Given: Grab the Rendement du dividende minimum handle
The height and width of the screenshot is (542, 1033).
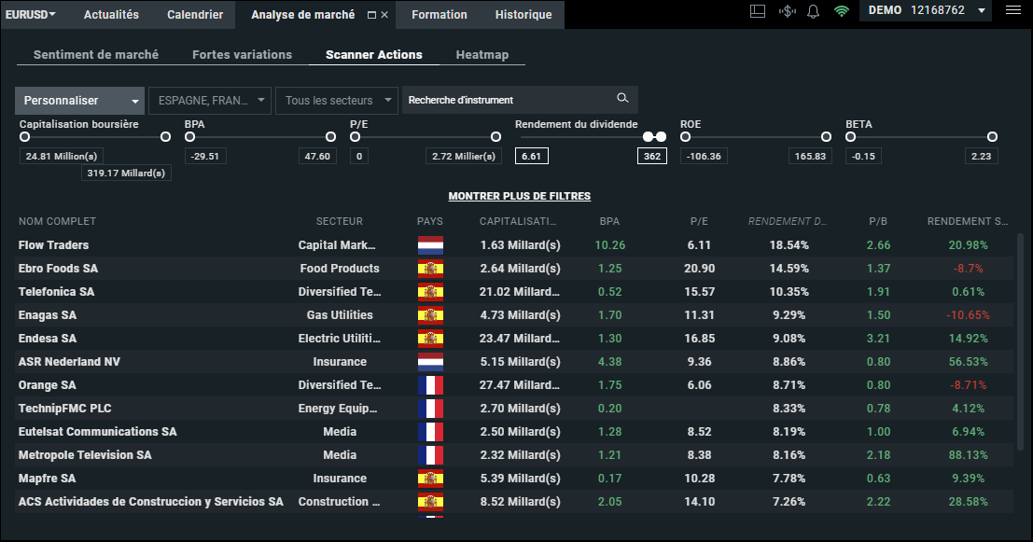Looking at the screenshot, I should (x=649, y=137).
